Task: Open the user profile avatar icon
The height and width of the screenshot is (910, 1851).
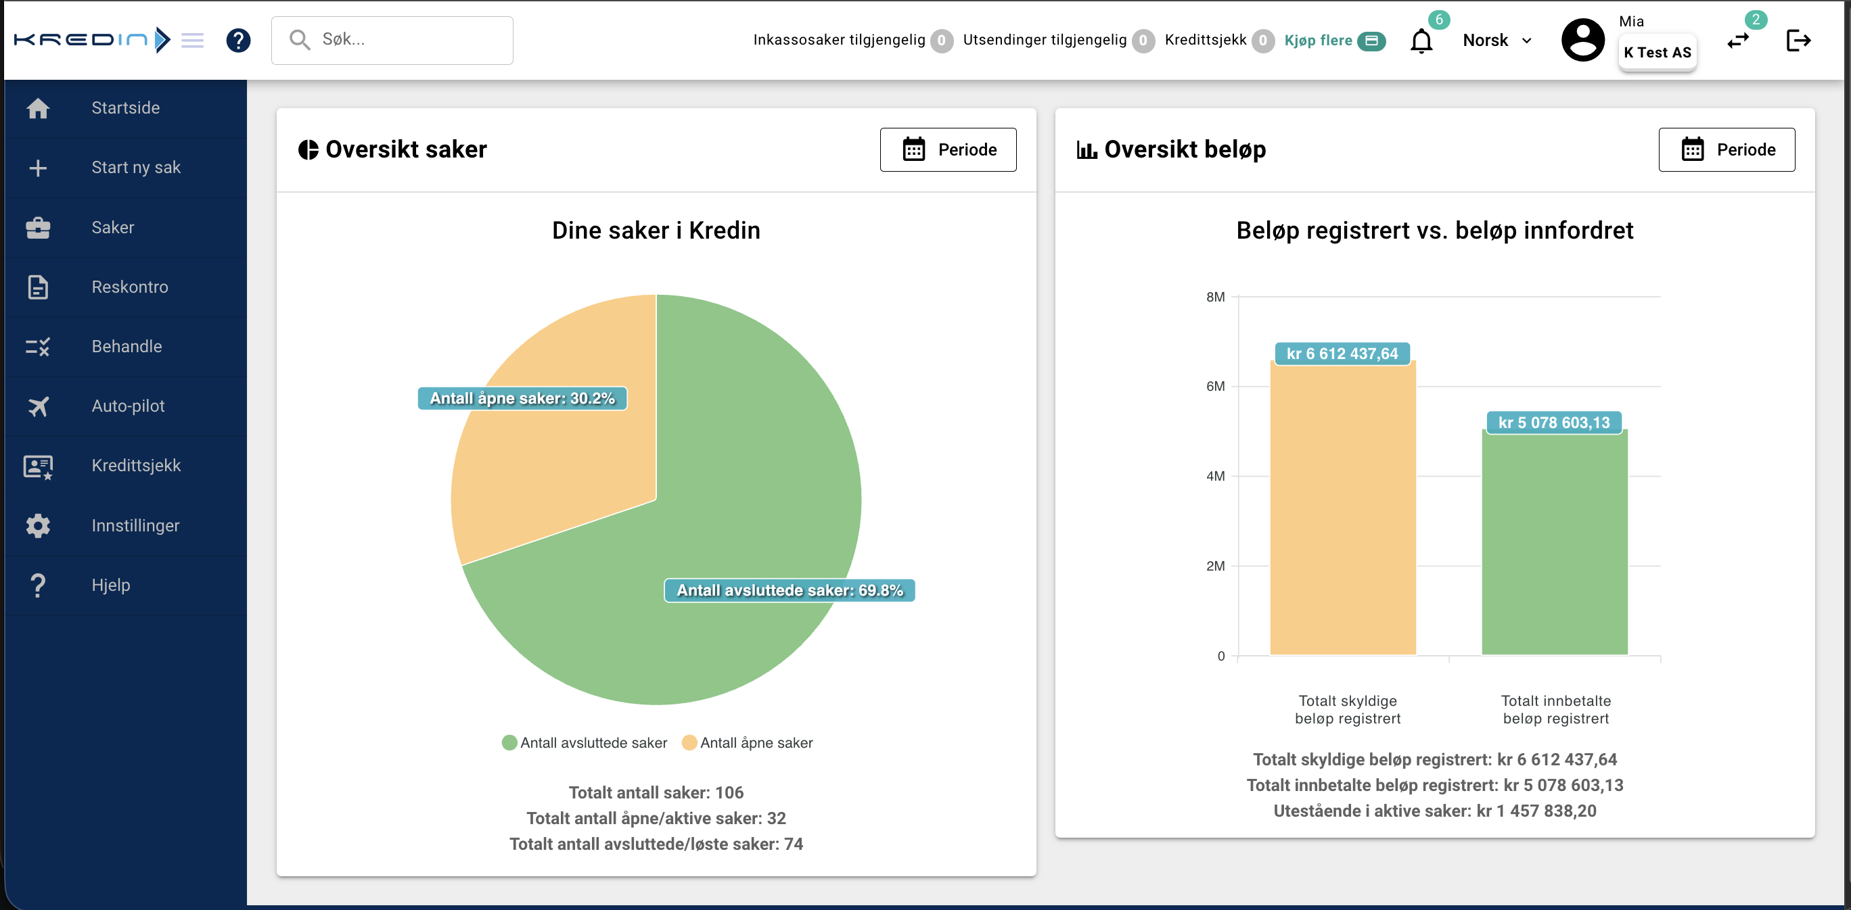Action: click(x=1582, y=40)
